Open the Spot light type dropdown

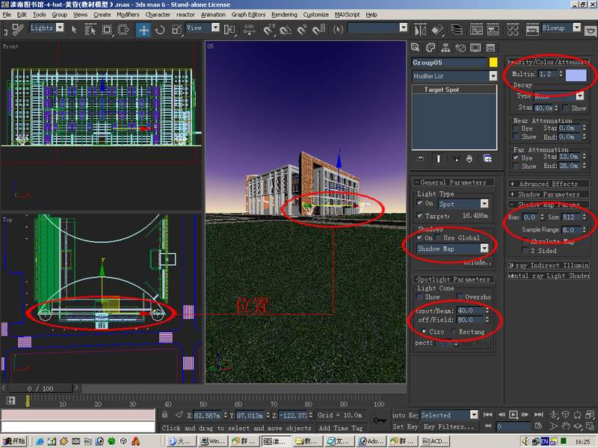pyautogui.click(x=484, y=203)
